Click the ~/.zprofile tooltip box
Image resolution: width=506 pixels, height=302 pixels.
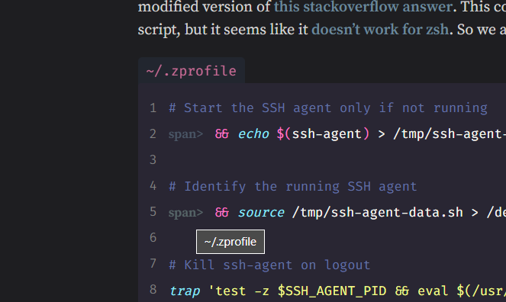click(230, 242)
